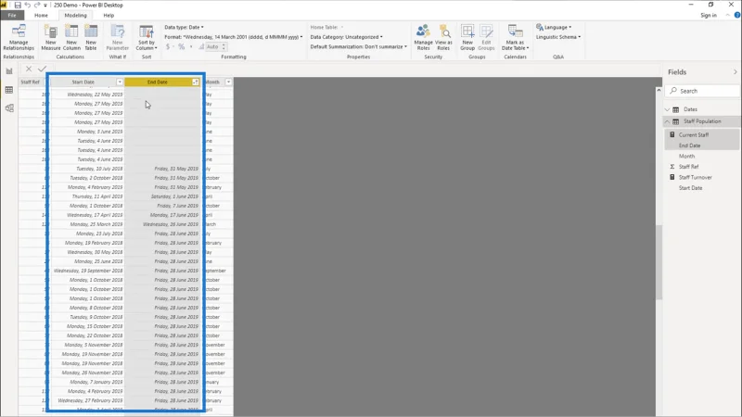742x417 pixels.
Task: Click the New Parameter button
Action: 118,37
